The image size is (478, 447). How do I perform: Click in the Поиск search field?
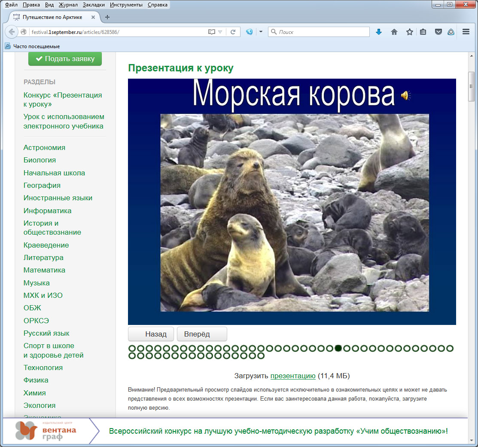322,32
